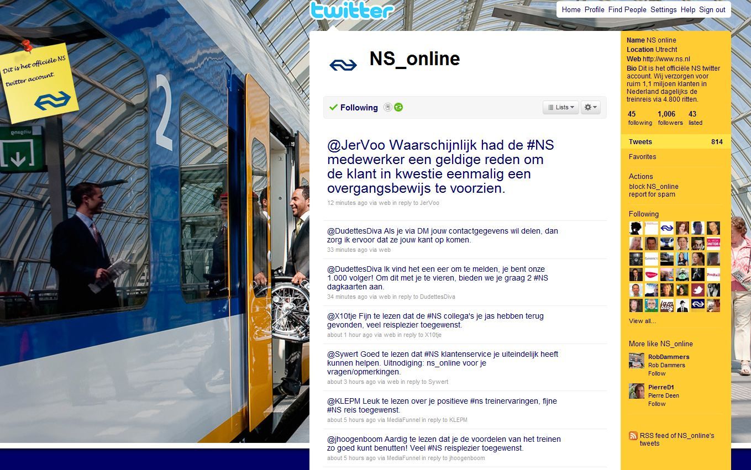Click RobDammers profile thumbnail
Screen dimensions: 751x470
click(637, 361)
